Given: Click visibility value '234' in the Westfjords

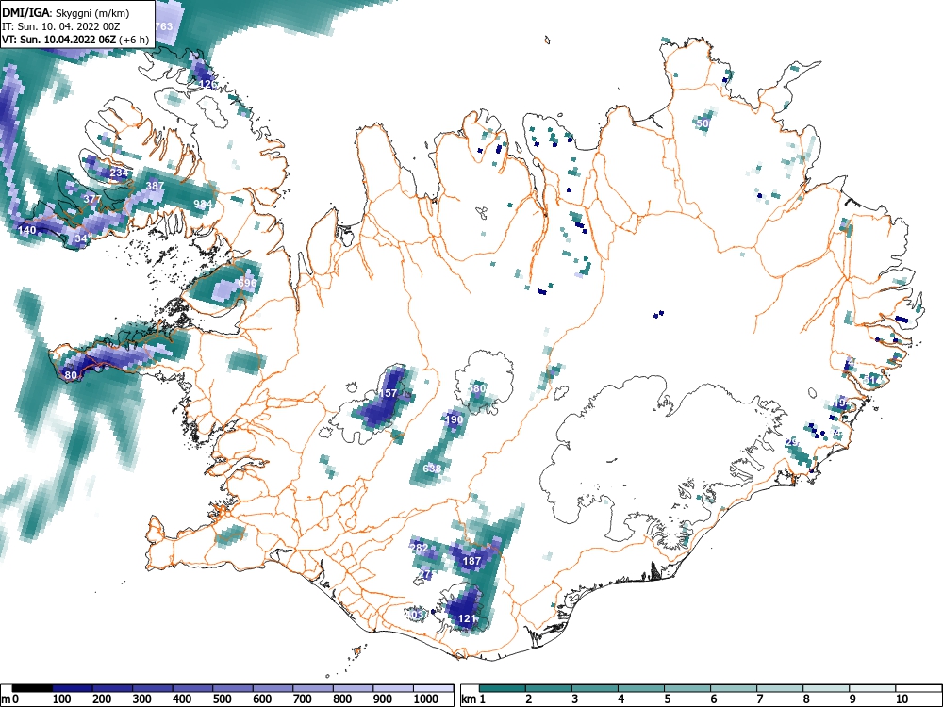Looking at the screenshot, I should pyautogui.click(x=119, y=173).
